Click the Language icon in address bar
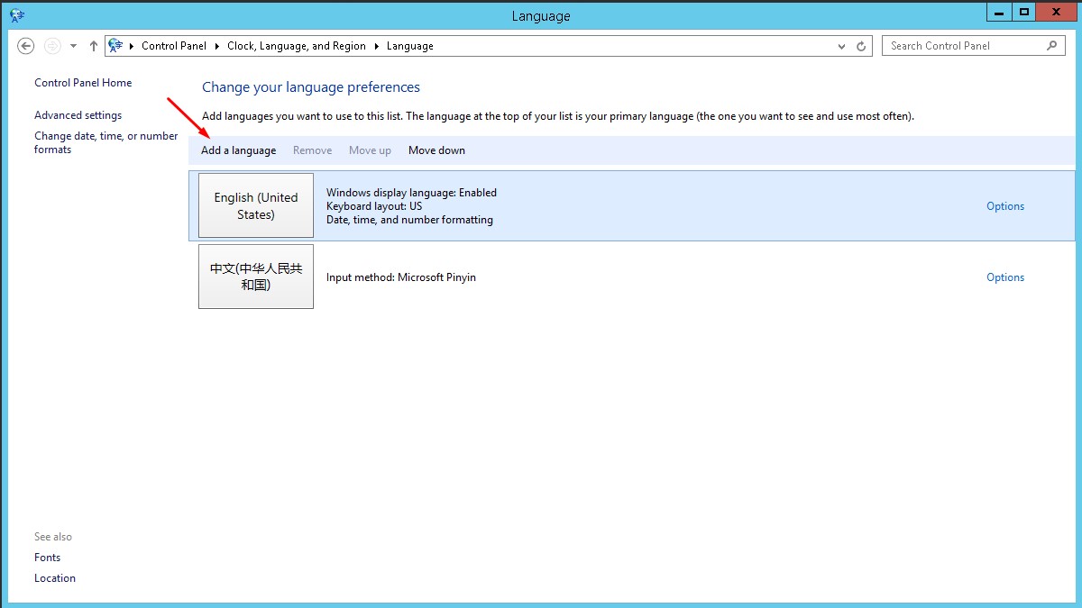Screen dimensions: 1082x608 click(115, 46)
